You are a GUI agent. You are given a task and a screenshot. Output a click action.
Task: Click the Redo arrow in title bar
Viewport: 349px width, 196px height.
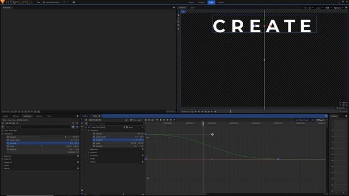tap(68, 2)
